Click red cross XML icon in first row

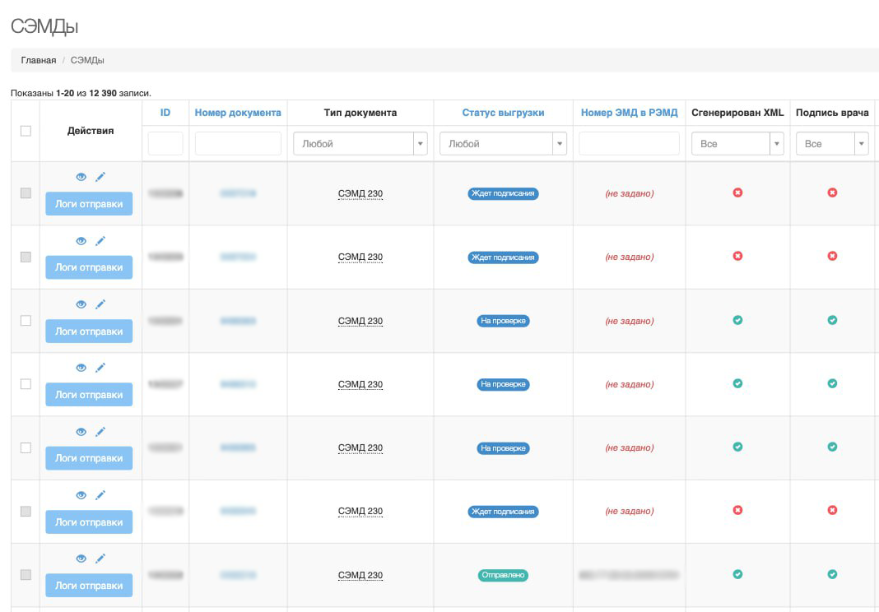[737, 192]
